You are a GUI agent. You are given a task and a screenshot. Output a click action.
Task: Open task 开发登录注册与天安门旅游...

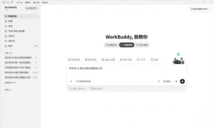point(18,68)
